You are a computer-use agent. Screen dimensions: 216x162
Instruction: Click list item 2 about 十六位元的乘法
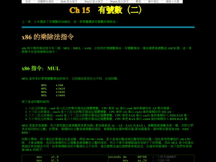[x=100, y=112]
